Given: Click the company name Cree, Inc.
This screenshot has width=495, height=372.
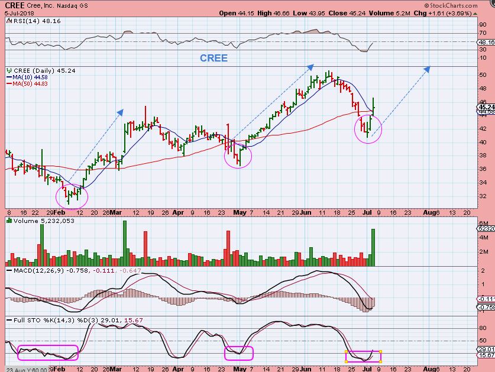Looking at the screenshot, I should click(x=40, y=6).
